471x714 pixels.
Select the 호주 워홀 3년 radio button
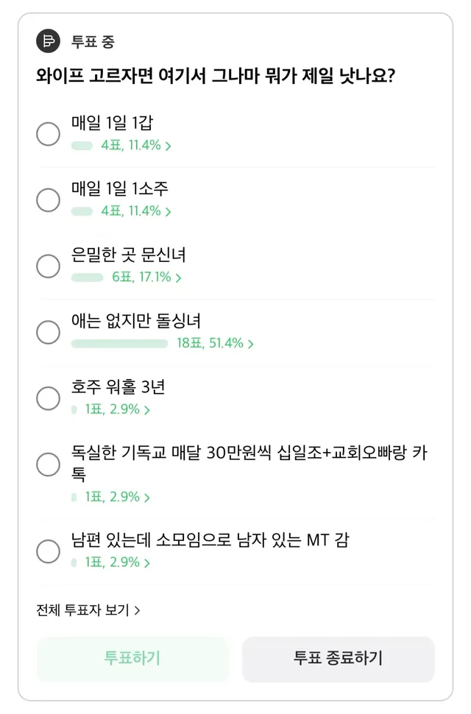pyautogui.click(x=49, y=398)
